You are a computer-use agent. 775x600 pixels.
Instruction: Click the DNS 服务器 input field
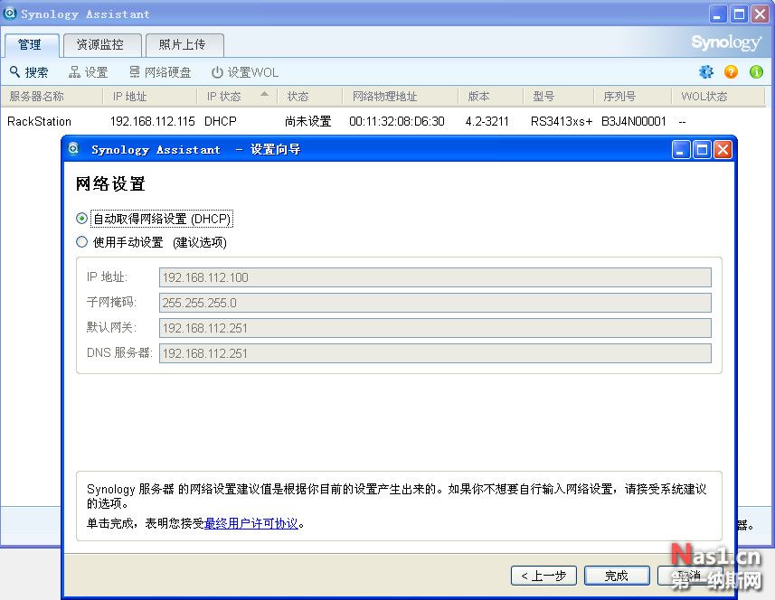(435, 353)
